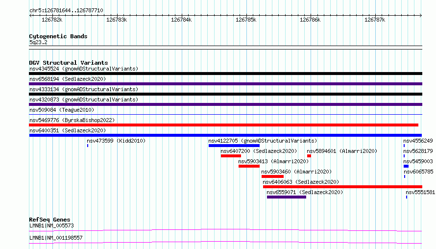Click the 126784k ruler position label
The width and height of the screenshot is (436, 249).
pyautogui.click(x=181, y=20)
